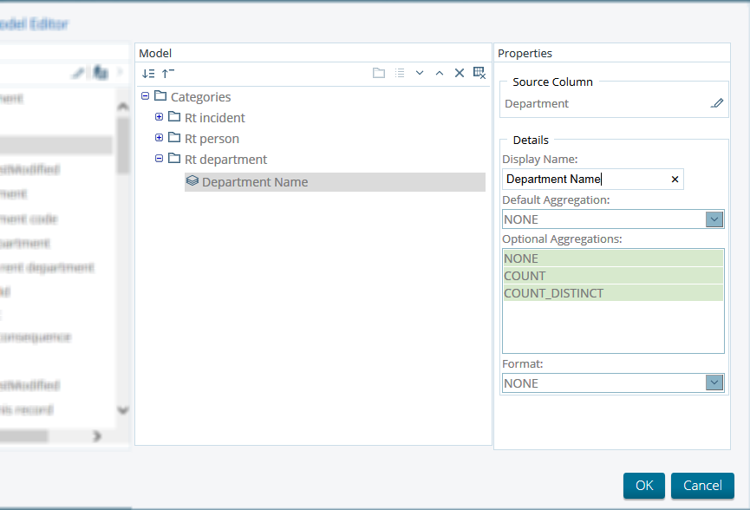
Task: Click the pencil icon above the left field list
Action: pos(77,72)
